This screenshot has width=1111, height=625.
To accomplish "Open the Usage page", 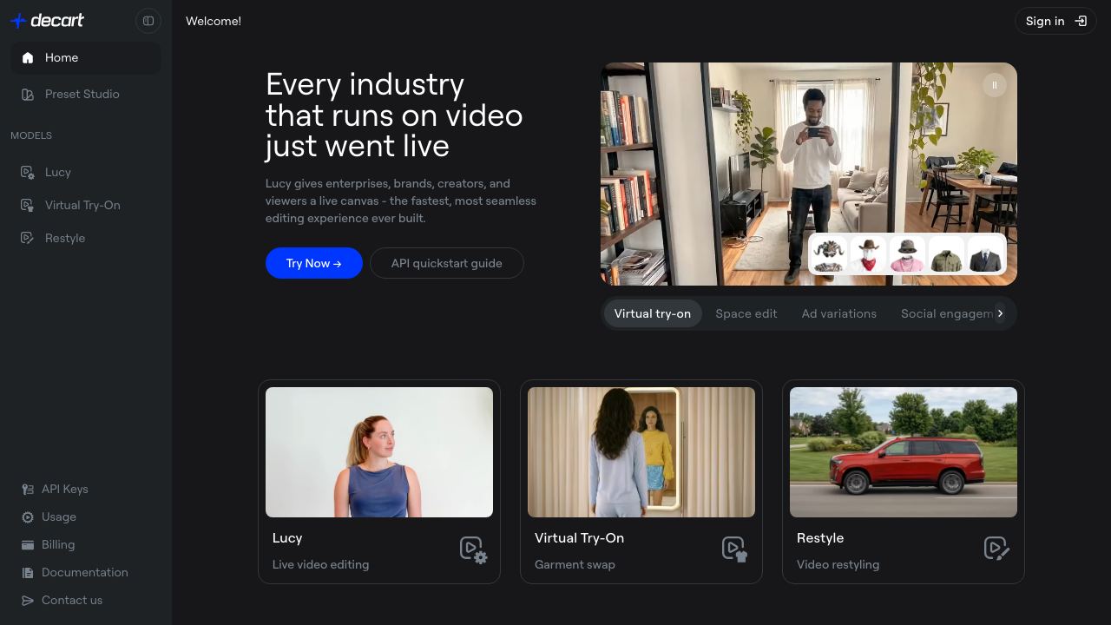I will click(85, 516).
